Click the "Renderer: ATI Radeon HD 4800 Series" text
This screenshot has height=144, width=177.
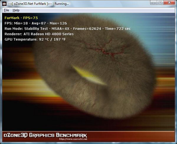click(39, 34)
